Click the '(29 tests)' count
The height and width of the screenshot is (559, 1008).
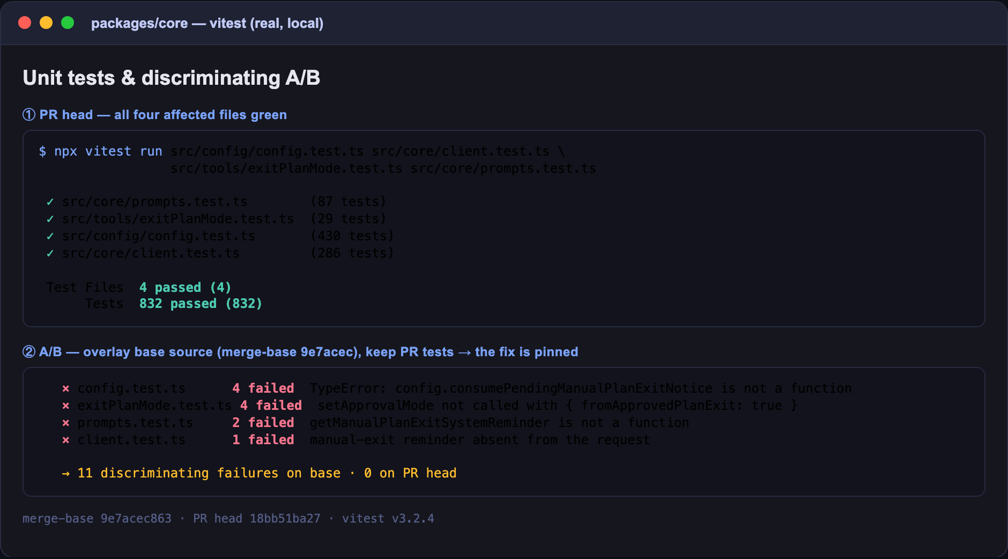pos(349,219)
